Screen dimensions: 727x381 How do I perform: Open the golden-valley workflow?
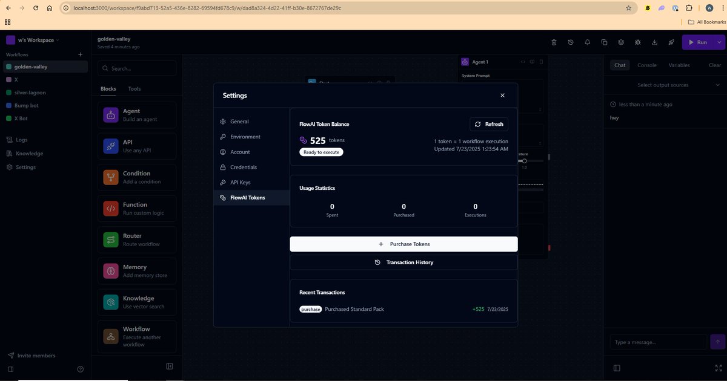coord(45,67)
